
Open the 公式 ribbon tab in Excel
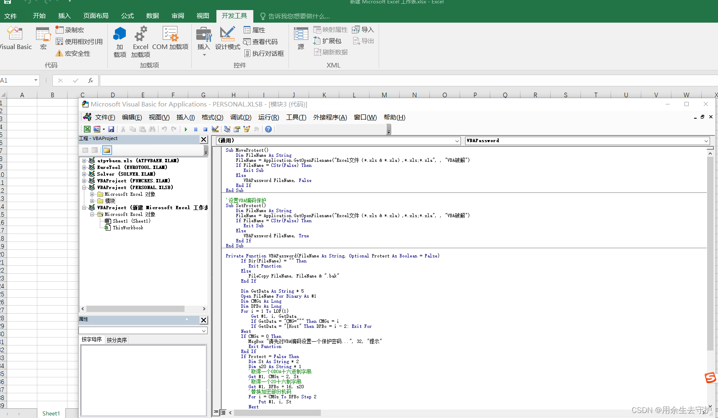(x=127, y=16)
